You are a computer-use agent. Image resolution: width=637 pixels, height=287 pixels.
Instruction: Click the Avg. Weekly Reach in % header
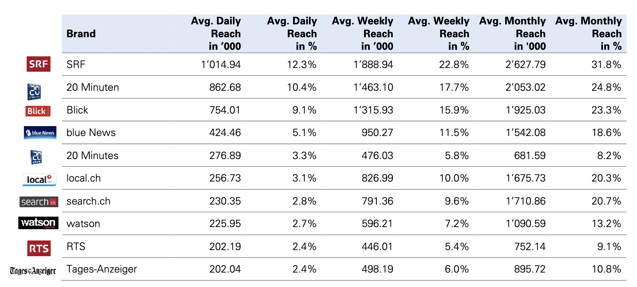tap(439, 34)
